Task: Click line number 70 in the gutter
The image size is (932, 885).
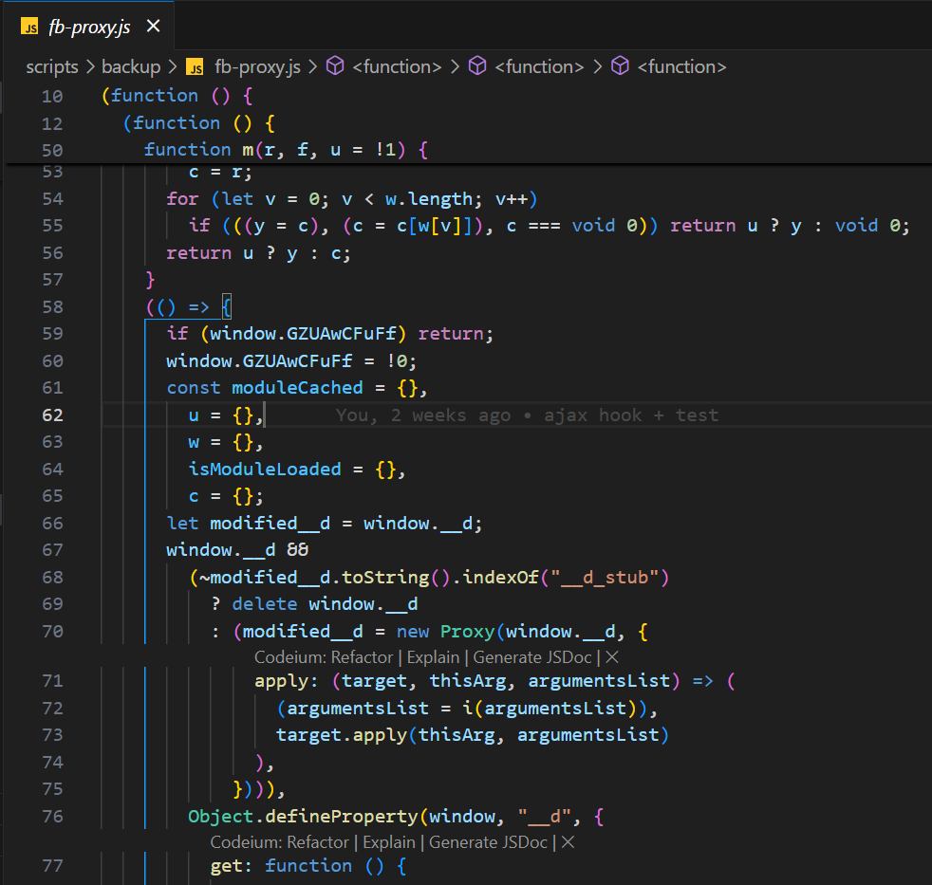Action: click(x=52, y=632)
